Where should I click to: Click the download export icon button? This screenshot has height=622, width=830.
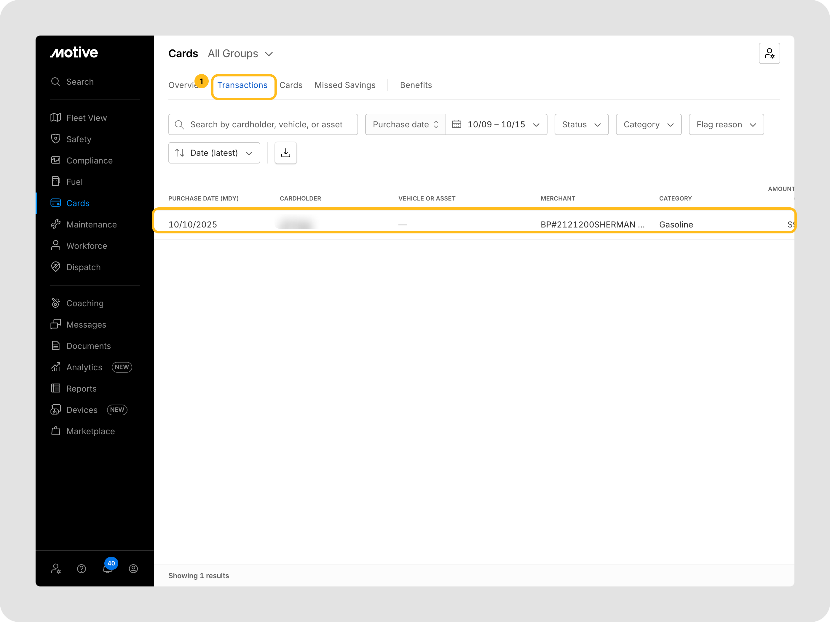[285, 153]
